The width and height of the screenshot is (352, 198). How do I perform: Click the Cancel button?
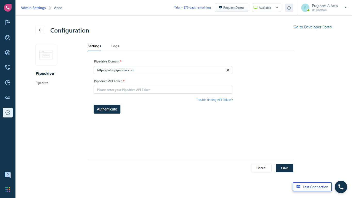[x=261, y=168]
